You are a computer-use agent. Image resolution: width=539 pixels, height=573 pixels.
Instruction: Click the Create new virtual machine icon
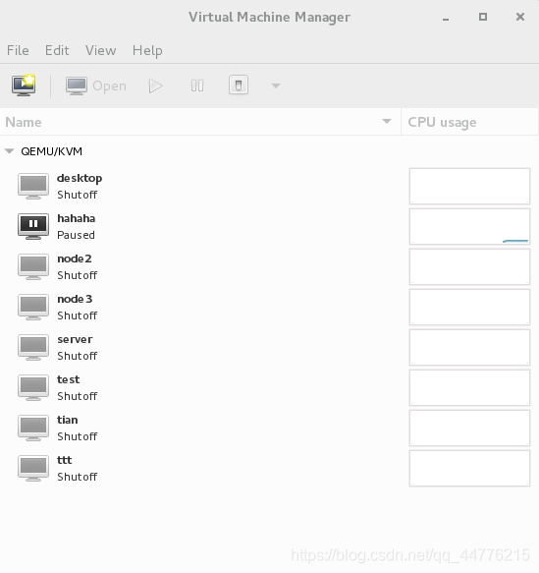pos(24,86)
